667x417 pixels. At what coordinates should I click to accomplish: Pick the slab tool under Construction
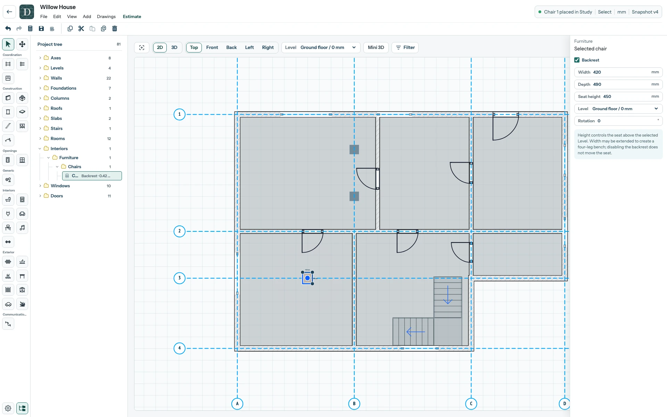point(22,112)
